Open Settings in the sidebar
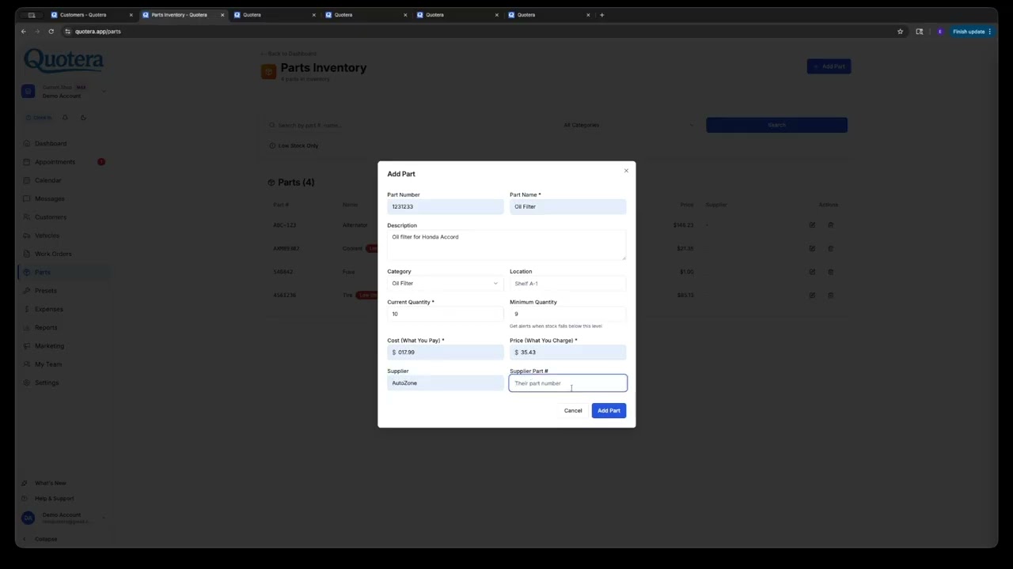Viewport: 1013px width, 569px height. [46, 382]
